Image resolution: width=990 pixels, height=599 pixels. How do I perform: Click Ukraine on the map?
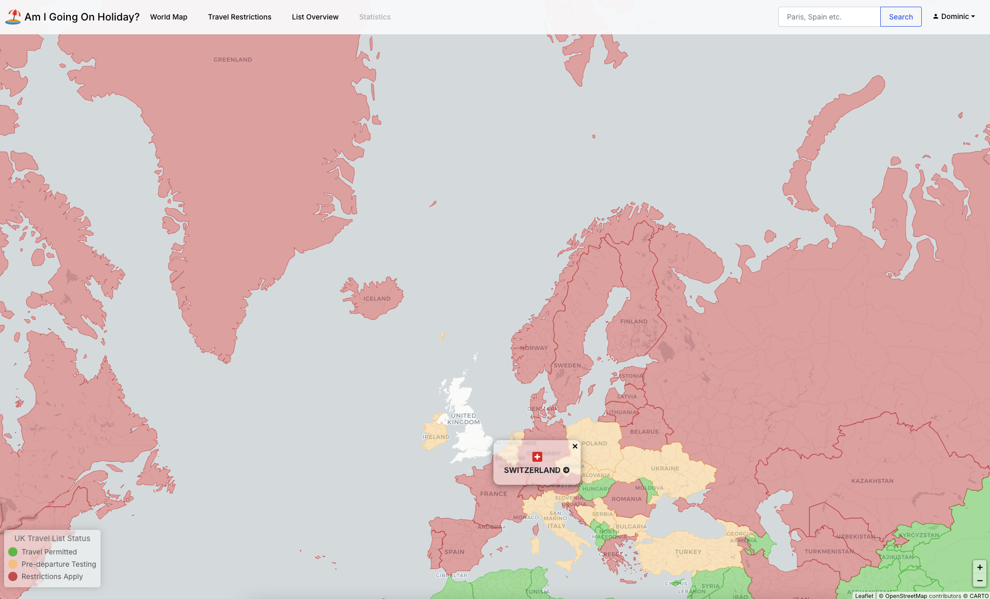click(665, 468)
